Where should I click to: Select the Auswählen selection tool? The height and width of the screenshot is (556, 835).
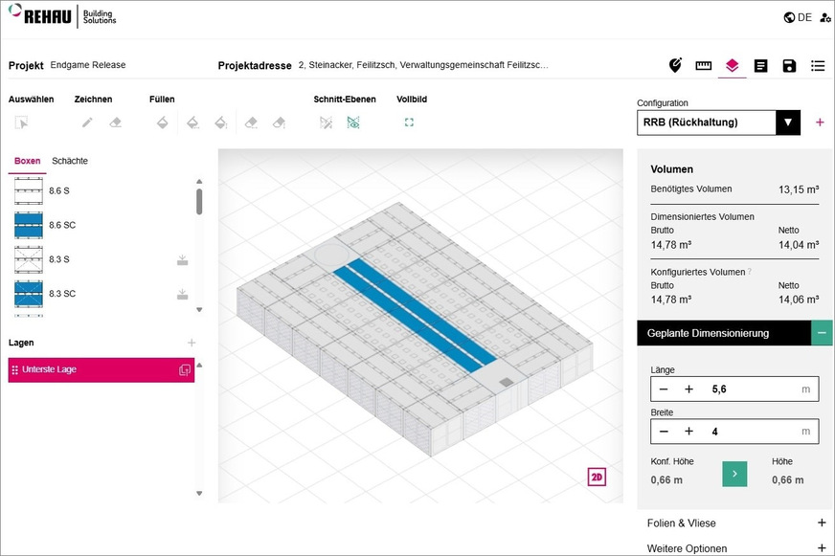point(22,122)
